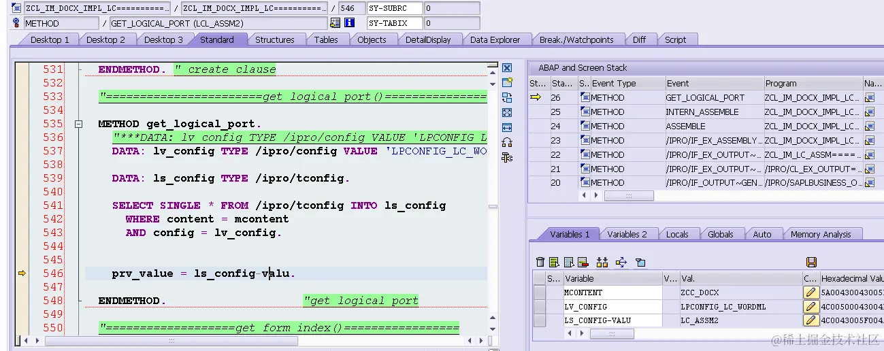
Task: Delete variables with the trash can icon
Action: [x=540, y=262]
